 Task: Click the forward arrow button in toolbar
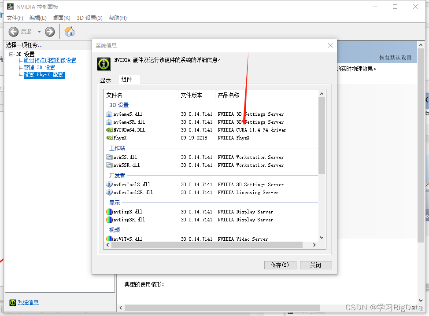click(x=50, y=32)
